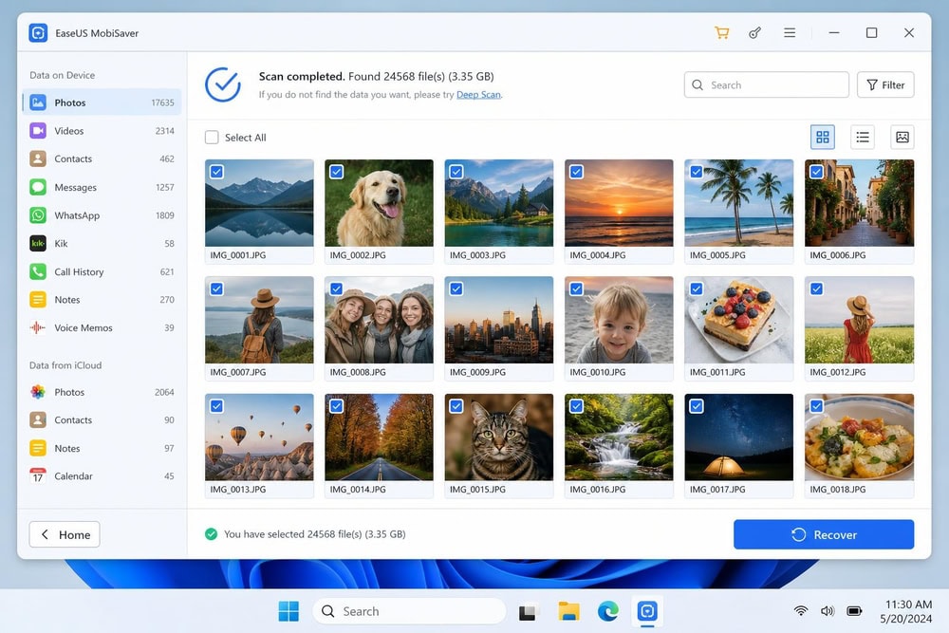949x633 pixels.
Task: Click the volume speaker tray icon
Action: [828, 611]
